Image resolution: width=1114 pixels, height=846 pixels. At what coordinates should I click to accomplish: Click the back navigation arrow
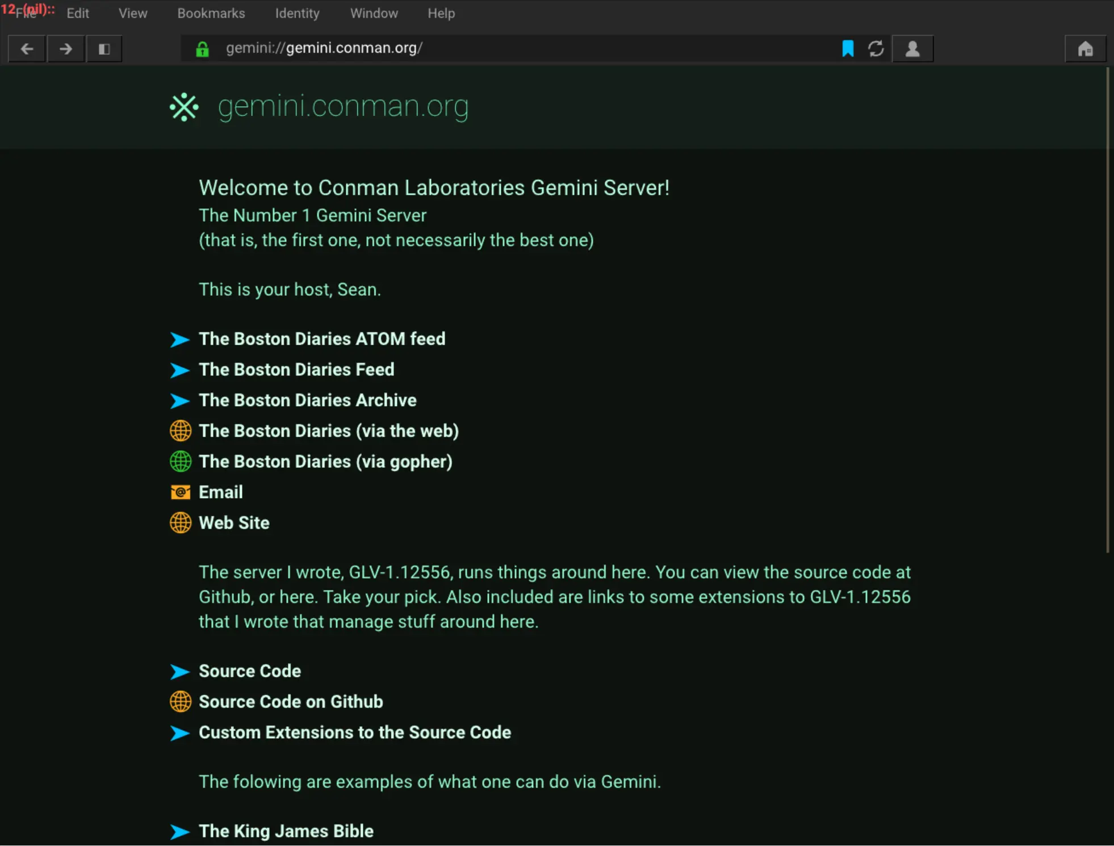pyautogui.click(x=27, y=49)
